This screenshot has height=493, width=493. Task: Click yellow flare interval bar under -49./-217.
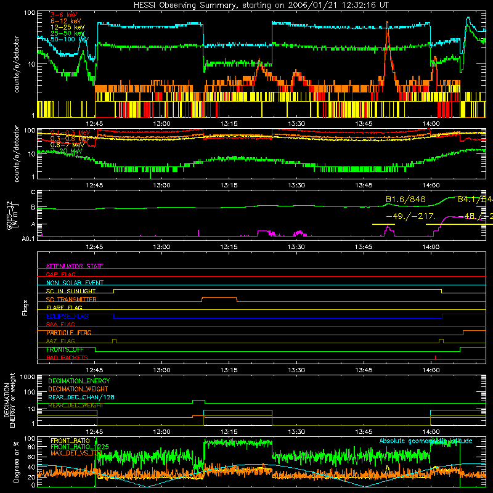click(x=383, y=224)
